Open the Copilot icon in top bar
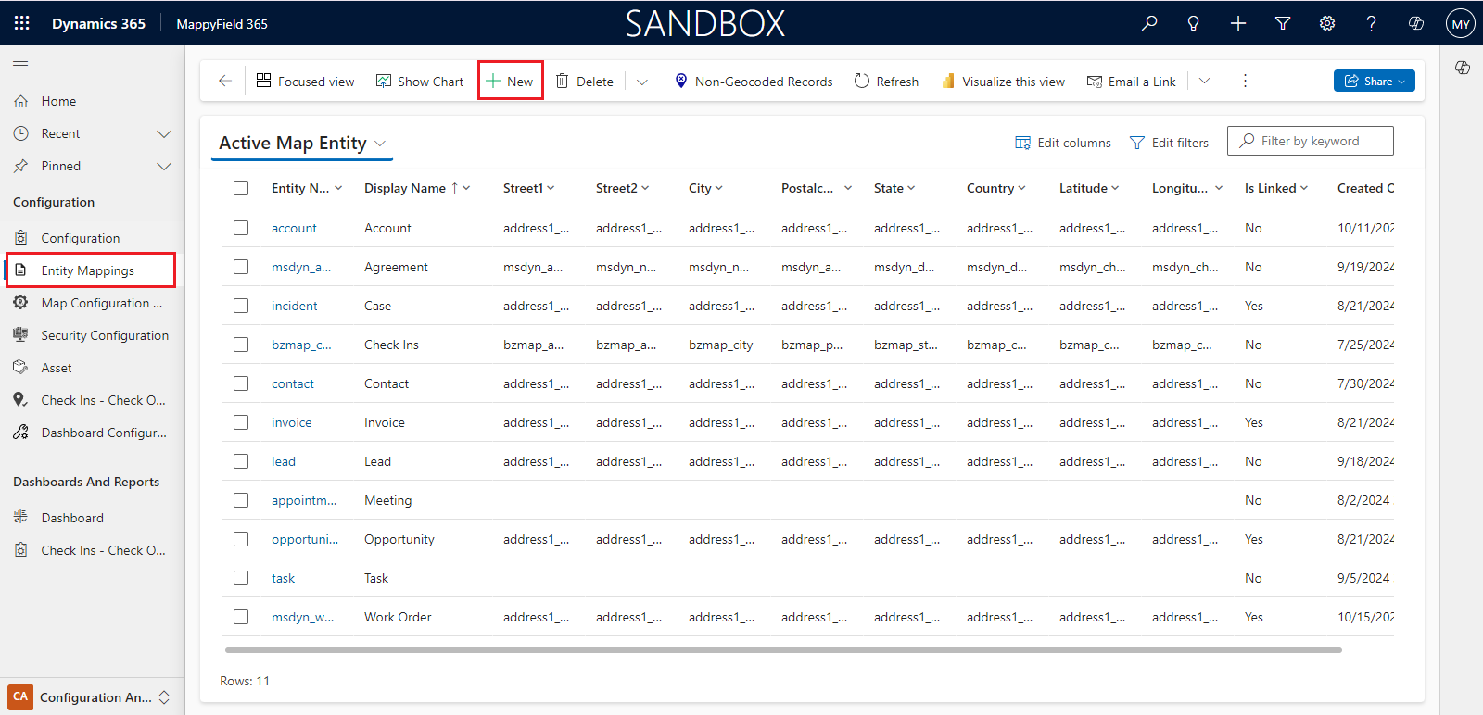 point(1416,23)
